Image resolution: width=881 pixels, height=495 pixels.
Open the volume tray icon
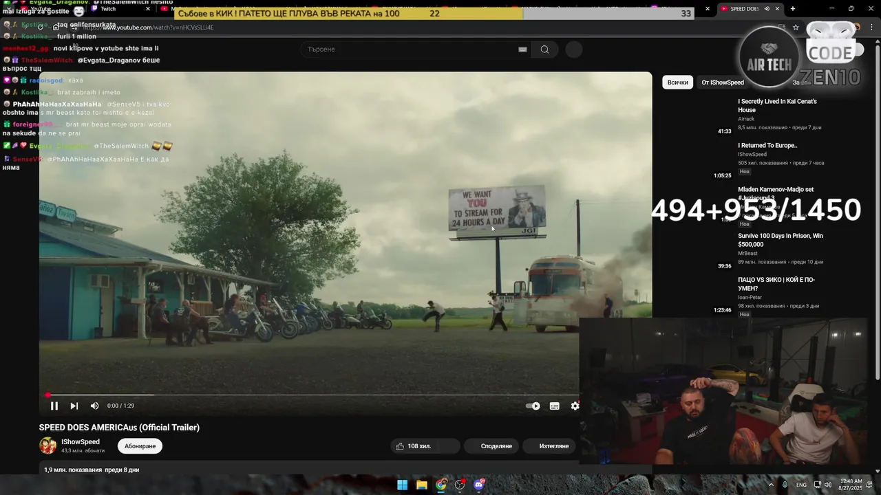828,485
